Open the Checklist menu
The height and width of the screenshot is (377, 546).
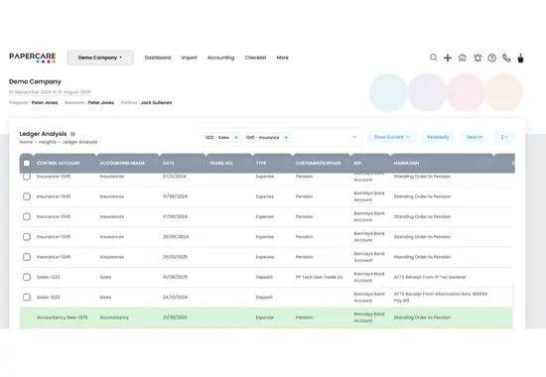pos(255,58)
